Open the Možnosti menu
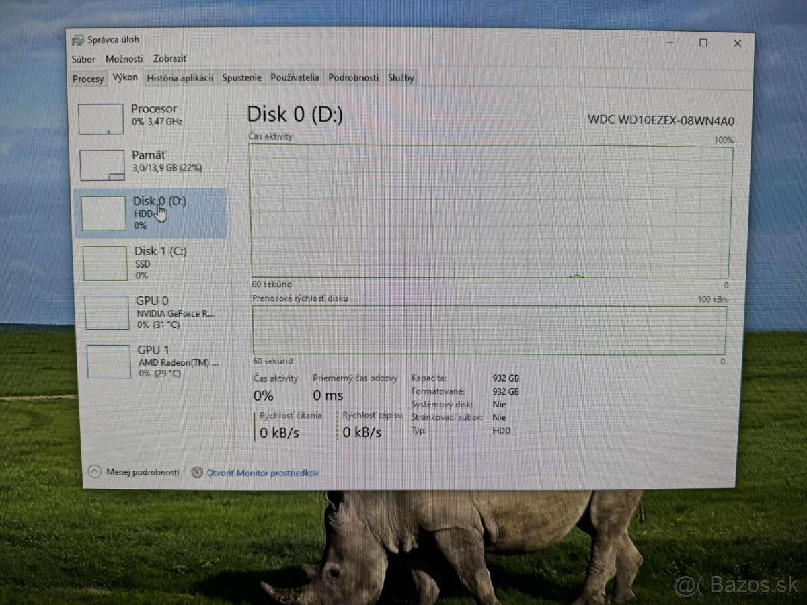Image resolution: width=807 pixels, height=605 pixels. pyautogui.click(x=124, y=59)
